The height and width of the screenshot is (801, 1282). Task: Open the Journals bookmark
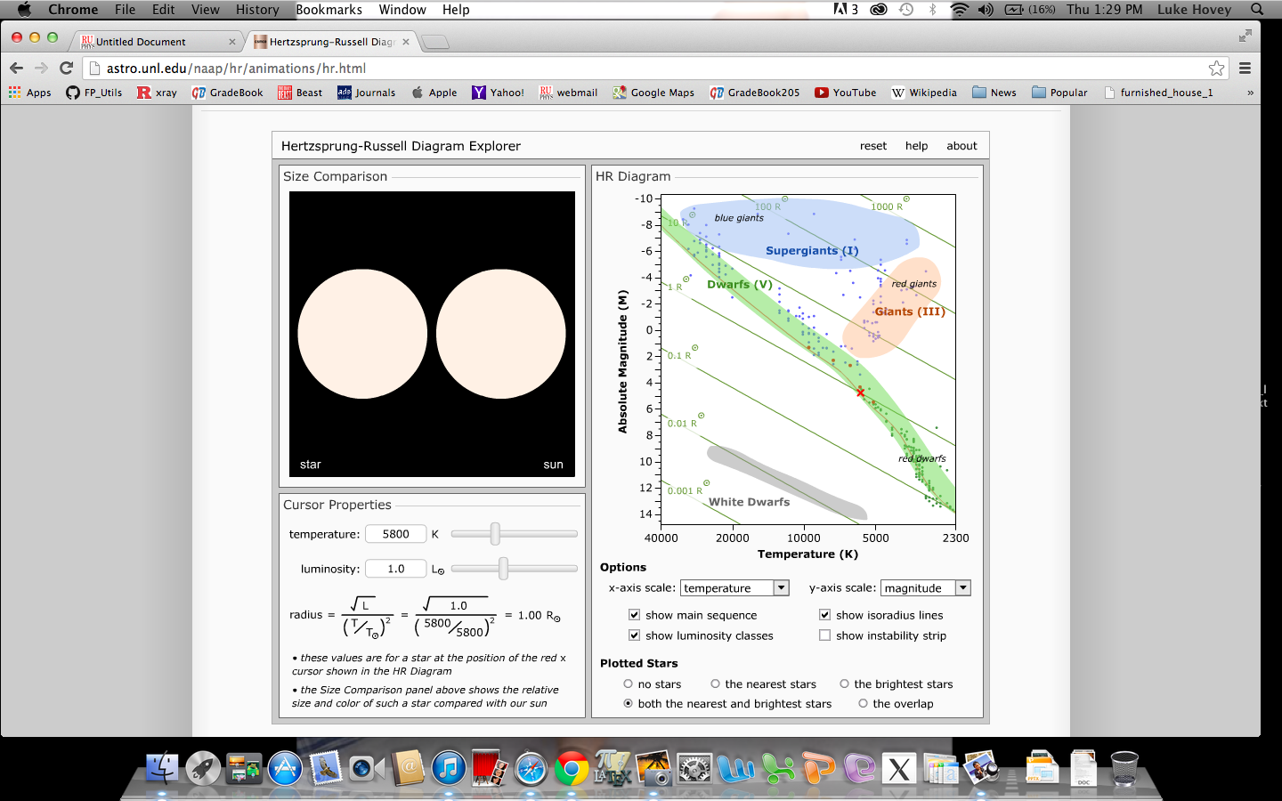(x=366, y=93)
